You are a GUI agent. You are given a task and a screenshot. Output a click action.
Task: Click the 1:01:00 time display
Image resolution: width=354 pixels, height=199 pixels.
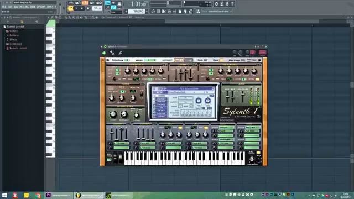[139, 4]
